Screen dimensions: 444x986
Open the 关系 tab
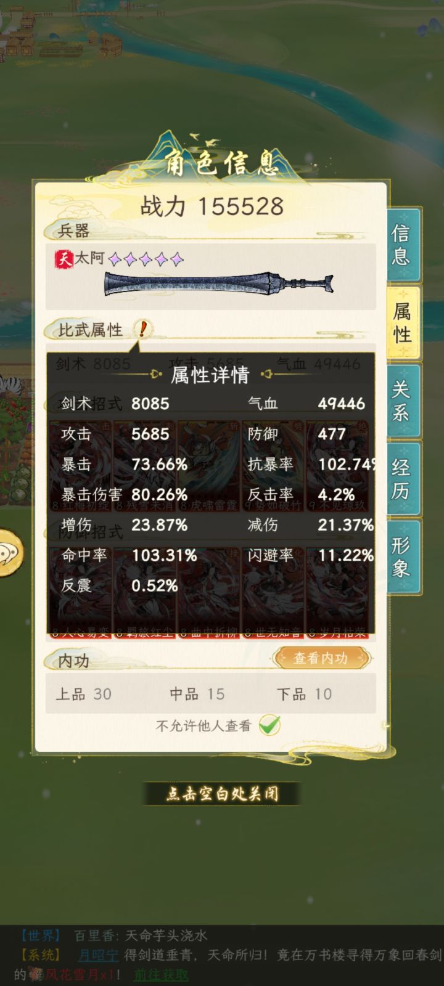point(403,401)
